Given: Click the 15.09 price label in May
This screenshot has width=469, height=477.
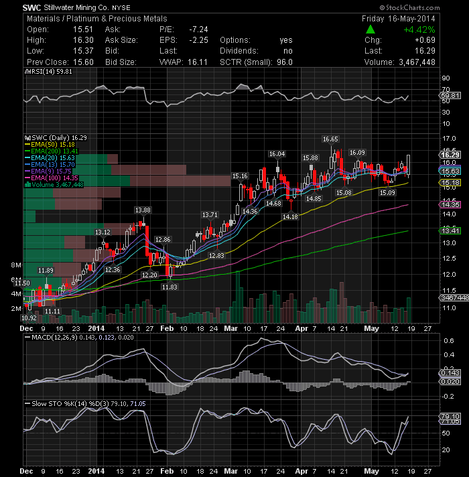Looking at the screenshot, I should coord(387,192).
